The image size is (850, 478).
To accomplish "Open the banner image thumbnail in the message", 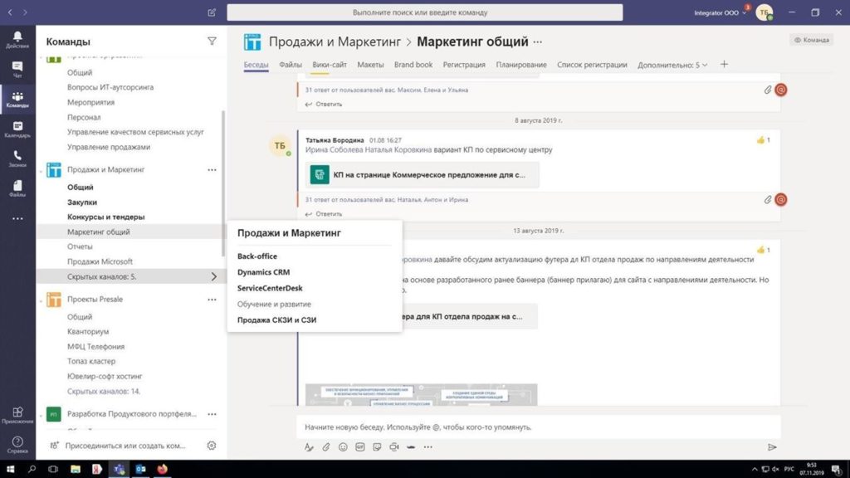I will click(421, 394).
